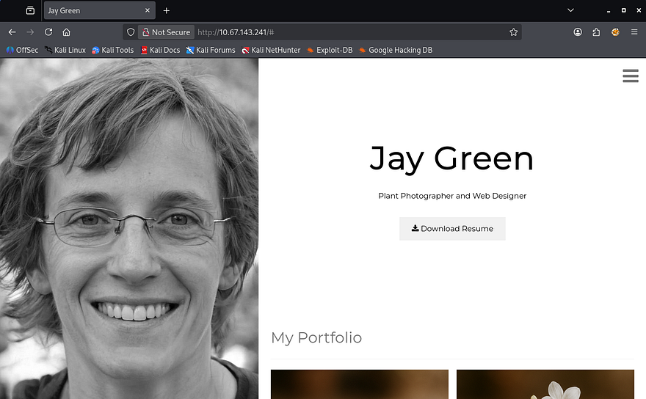Go to the browser home page icon
This screenshot has height=399, width=646.
pyautogui.click(x=66, y=32)
